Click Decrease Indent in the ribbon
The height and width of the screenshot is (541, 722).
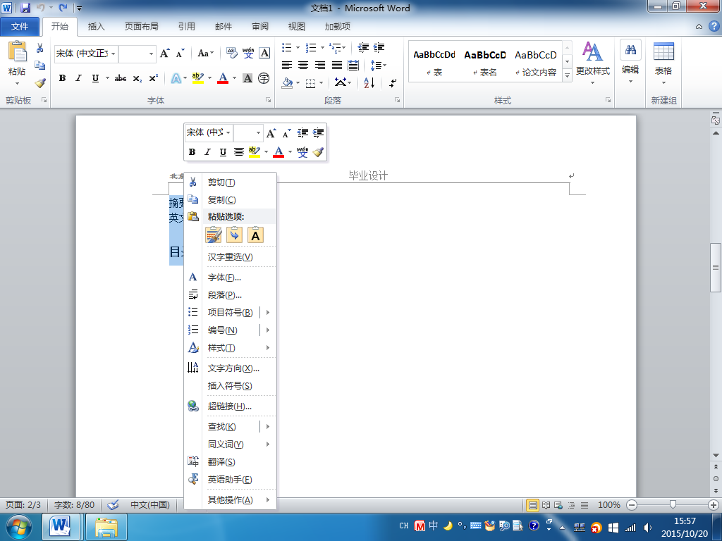363,47
